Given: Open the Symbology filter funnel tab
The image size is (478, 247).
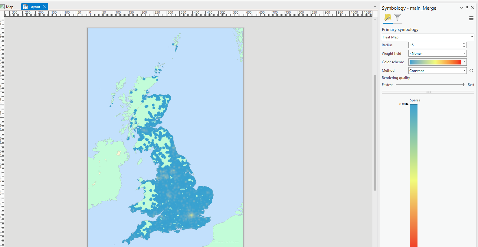Looking at the screenshot, I should tap(398, 18).
